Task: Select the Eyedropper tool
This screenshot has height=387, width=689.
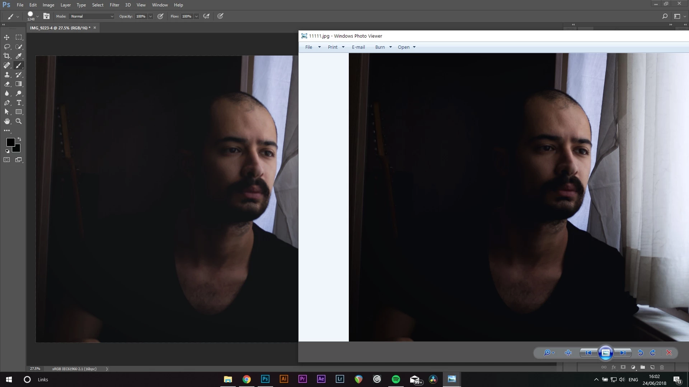Action: [x=19, y=56]
